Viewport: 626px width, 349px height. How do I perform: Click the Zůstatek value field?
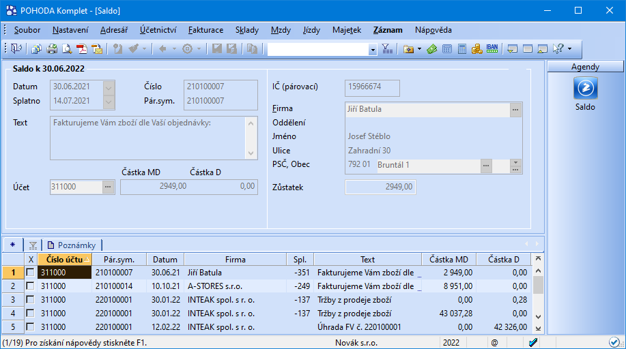pyautogui.click(x=380, y=187)
